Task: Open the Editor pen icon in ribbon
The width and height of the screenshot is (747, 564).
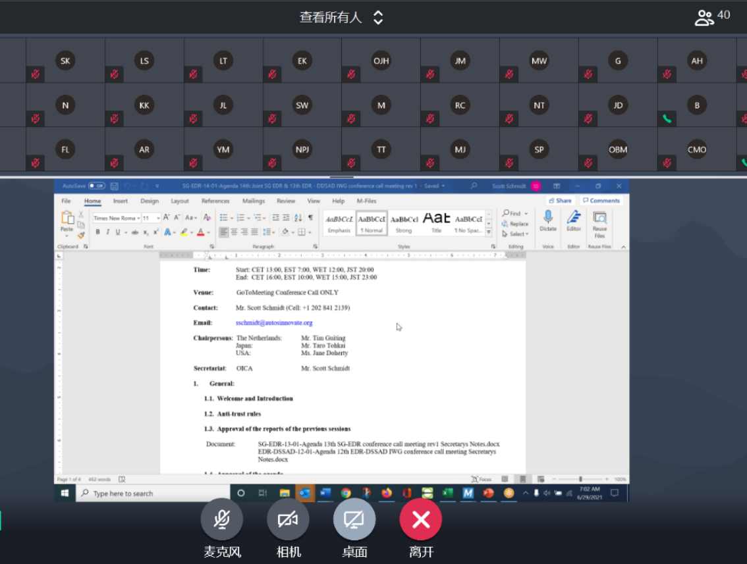Action: tap(574, 220)
